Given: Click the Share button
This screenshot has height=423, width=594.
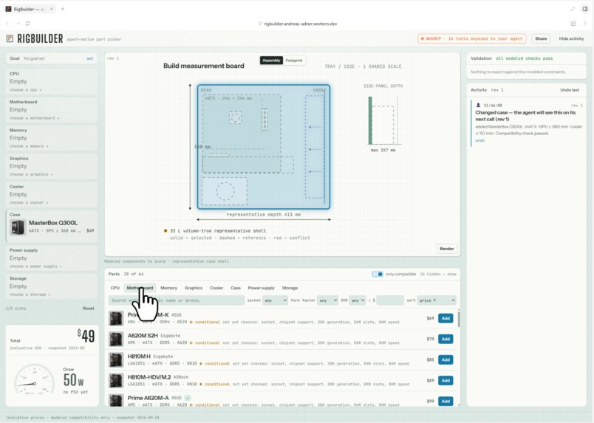Looking at the screenshot, I should (x=541, y=38).
